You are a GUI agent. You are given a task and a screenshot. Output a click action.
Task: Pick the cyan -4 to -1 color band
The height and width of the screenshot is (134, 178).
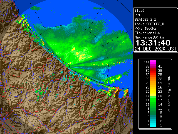153,125
